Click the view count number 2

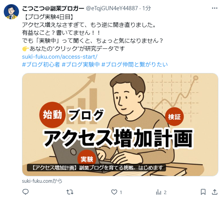[x=165, y=192]
